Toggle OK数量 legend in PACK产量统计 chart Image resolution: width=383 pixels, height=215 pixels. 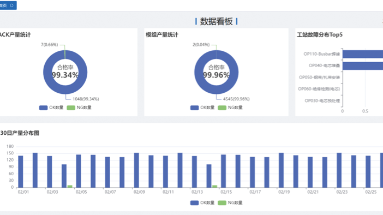(x=51, y=107)
